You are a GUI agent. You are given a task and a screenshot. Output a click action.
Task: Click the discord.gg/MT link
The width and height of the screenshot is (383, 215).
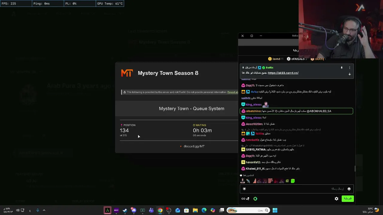click(194, 146)
